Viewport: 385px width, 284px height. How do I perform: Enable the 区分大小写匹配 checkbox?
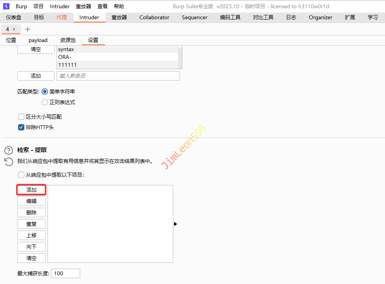pyautogui.click(x=21, y=117)
